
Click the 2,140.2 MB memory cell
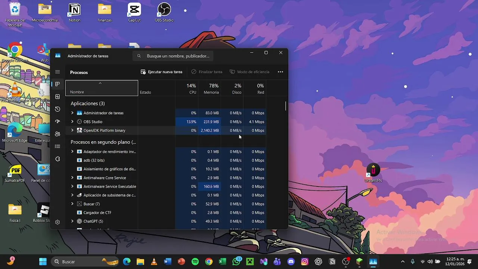coord(209,130)
